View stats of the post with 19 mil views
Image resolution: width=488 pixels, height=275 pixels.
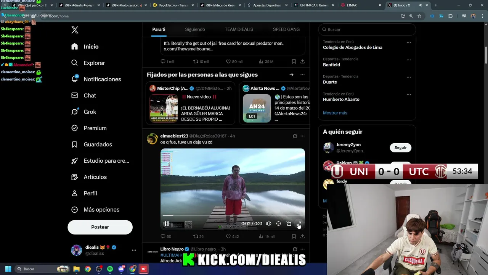[266, 236]
